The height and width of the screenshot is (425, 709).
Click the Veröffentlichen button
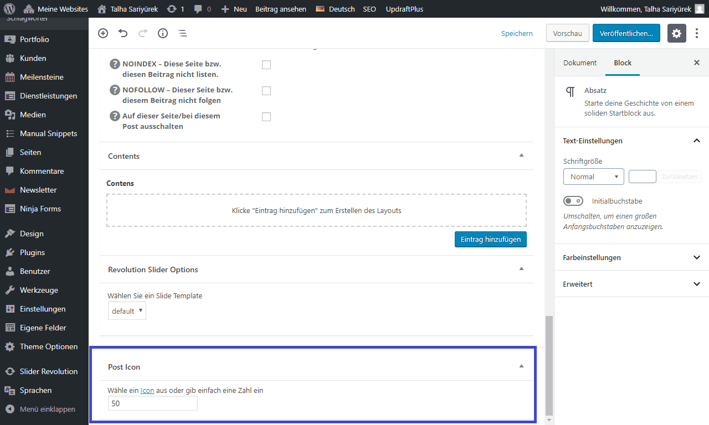(x=626, y=33)
